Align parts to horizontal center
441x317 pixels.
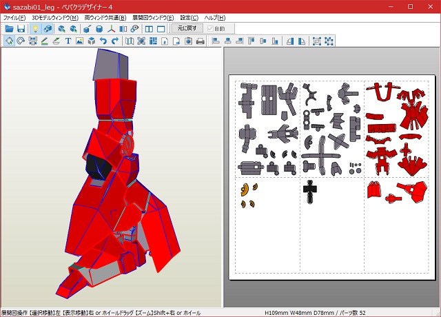pos(228,41)
